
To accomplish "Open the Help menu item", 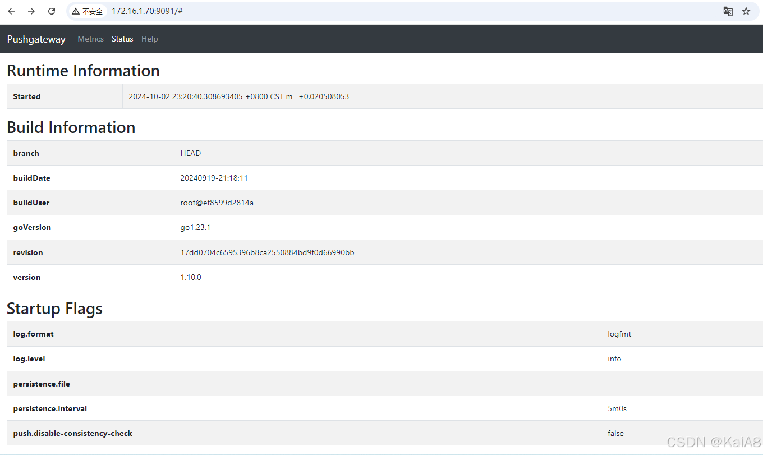I will pos(150,39).
